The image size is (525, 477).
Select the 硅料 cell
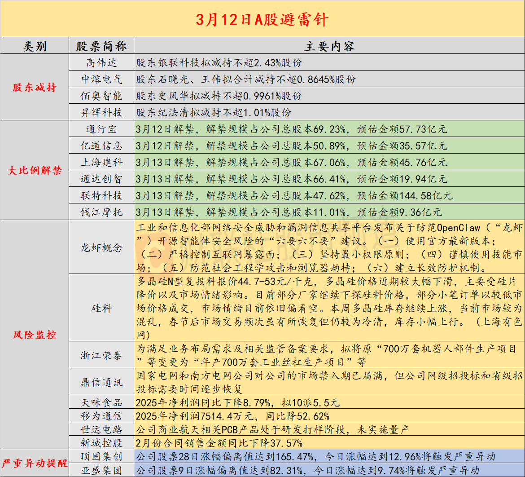click(x=101, y=308)
